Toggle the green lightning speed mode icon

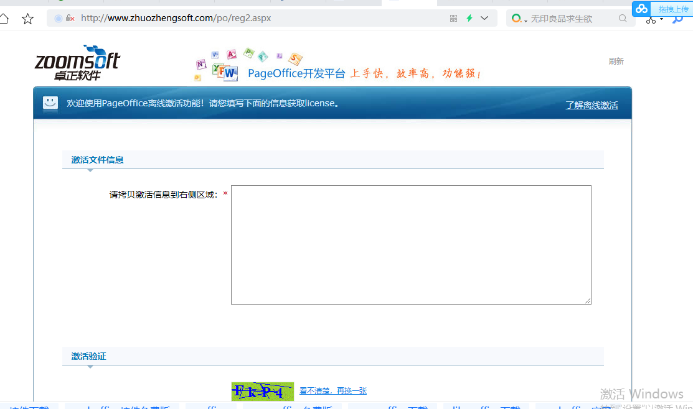pyautogui.click(x=469, y=18)
